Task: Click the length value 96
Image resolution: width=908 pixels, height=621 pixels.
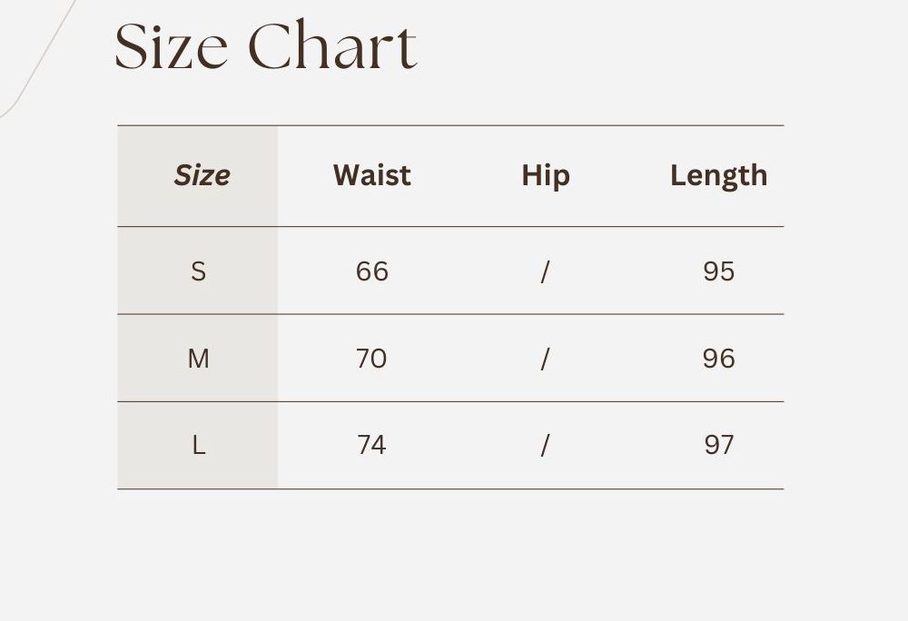Action: click(x=718, y=359)
